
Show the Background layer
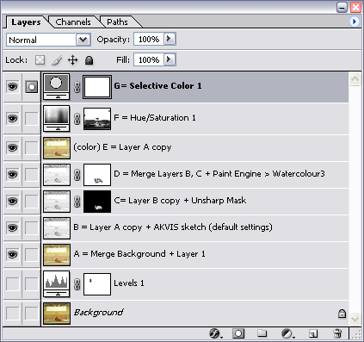12,313
